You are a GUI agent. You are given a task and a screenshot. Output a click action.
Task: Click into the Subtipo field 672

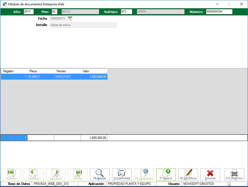coord(126,11)
